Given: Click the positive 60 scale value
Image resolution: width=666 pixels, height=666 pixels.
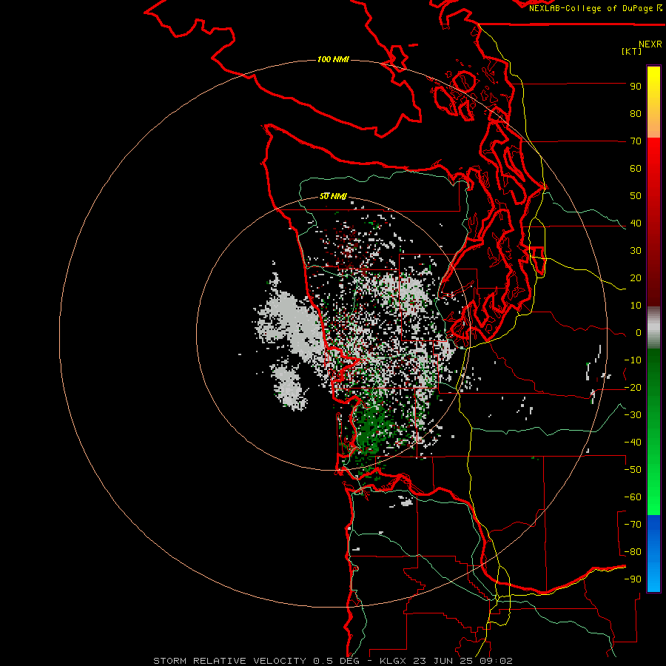Looking at the screenshot, I should tap(636, 169).
